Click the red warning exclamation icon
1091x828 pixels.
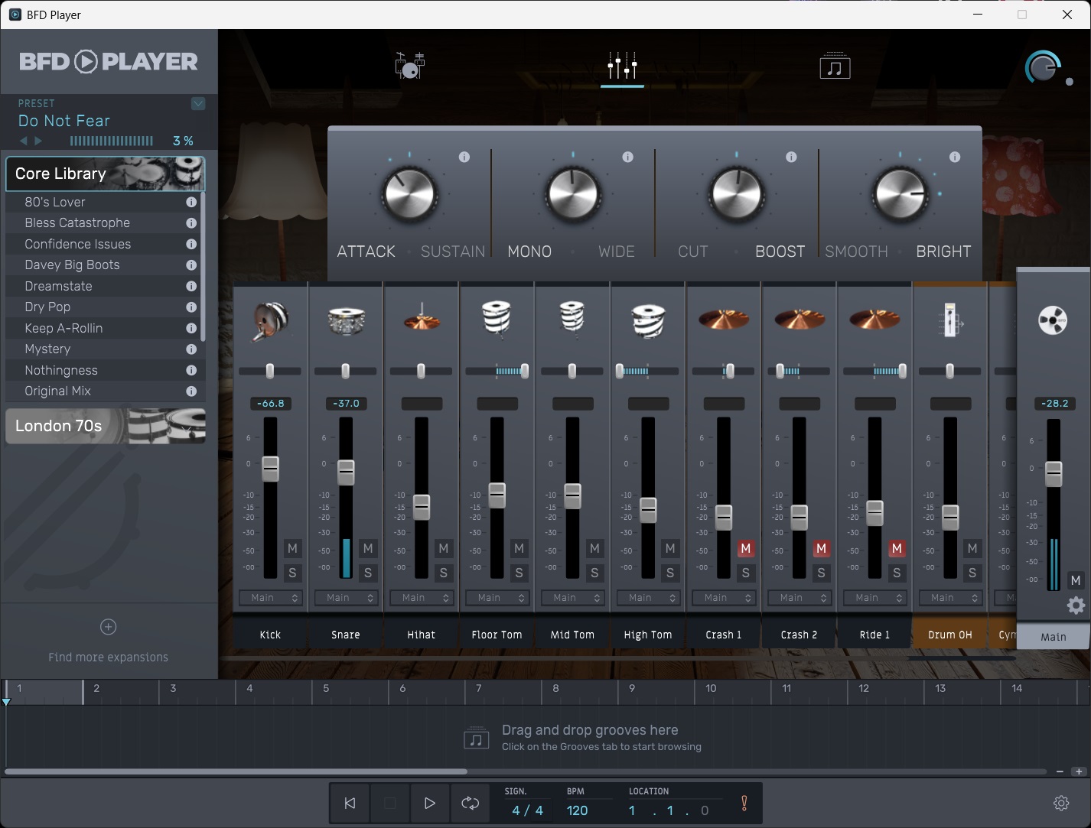(744, 804)
